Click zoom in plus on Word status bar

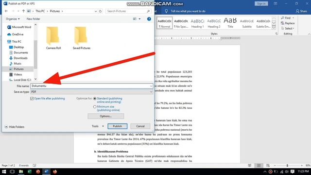[302, 165]
